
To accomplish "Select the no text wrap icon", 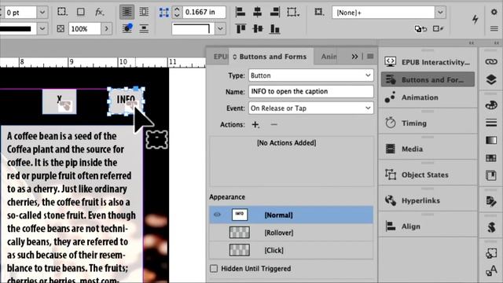I will (127, 13).
